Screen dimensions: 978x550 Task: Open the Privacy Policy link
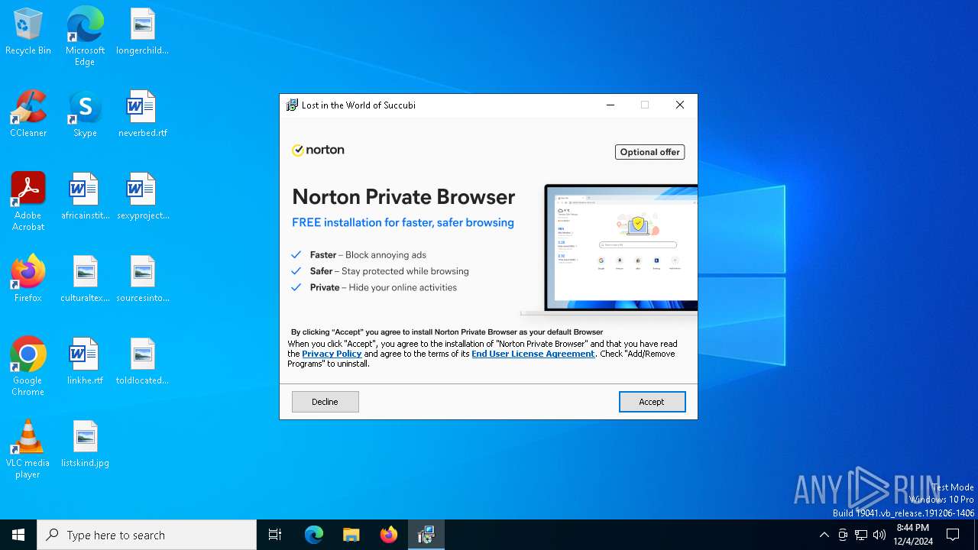click(x=332, y=354)
